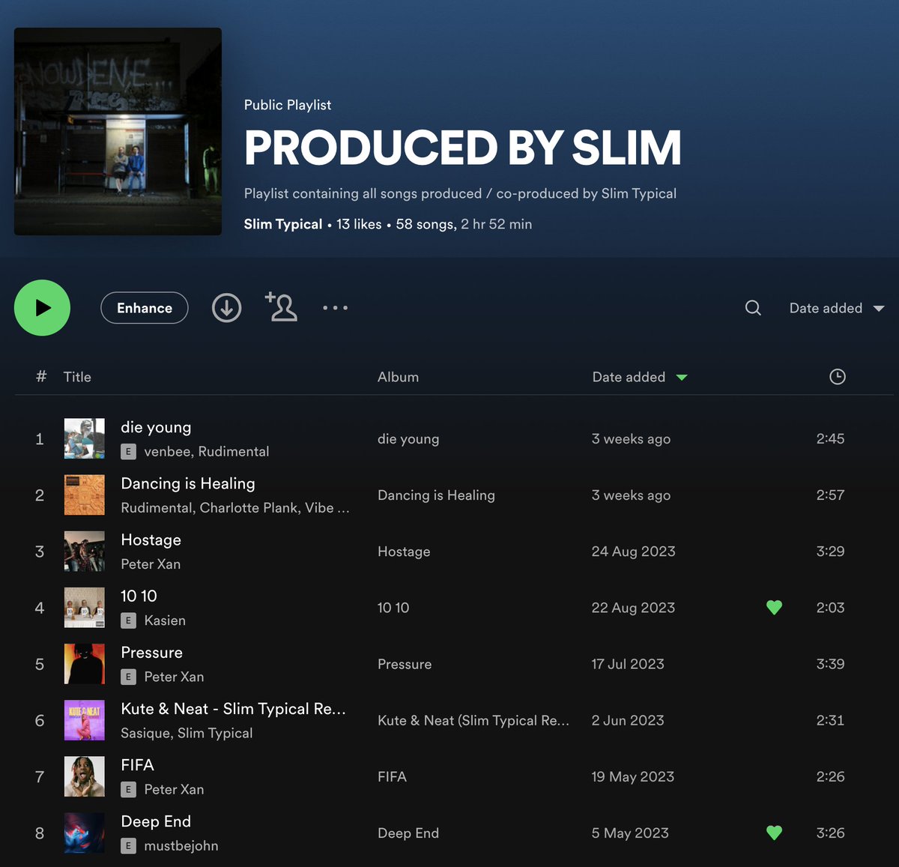Open artist Peter Xan under FIFA

[174, 789]
